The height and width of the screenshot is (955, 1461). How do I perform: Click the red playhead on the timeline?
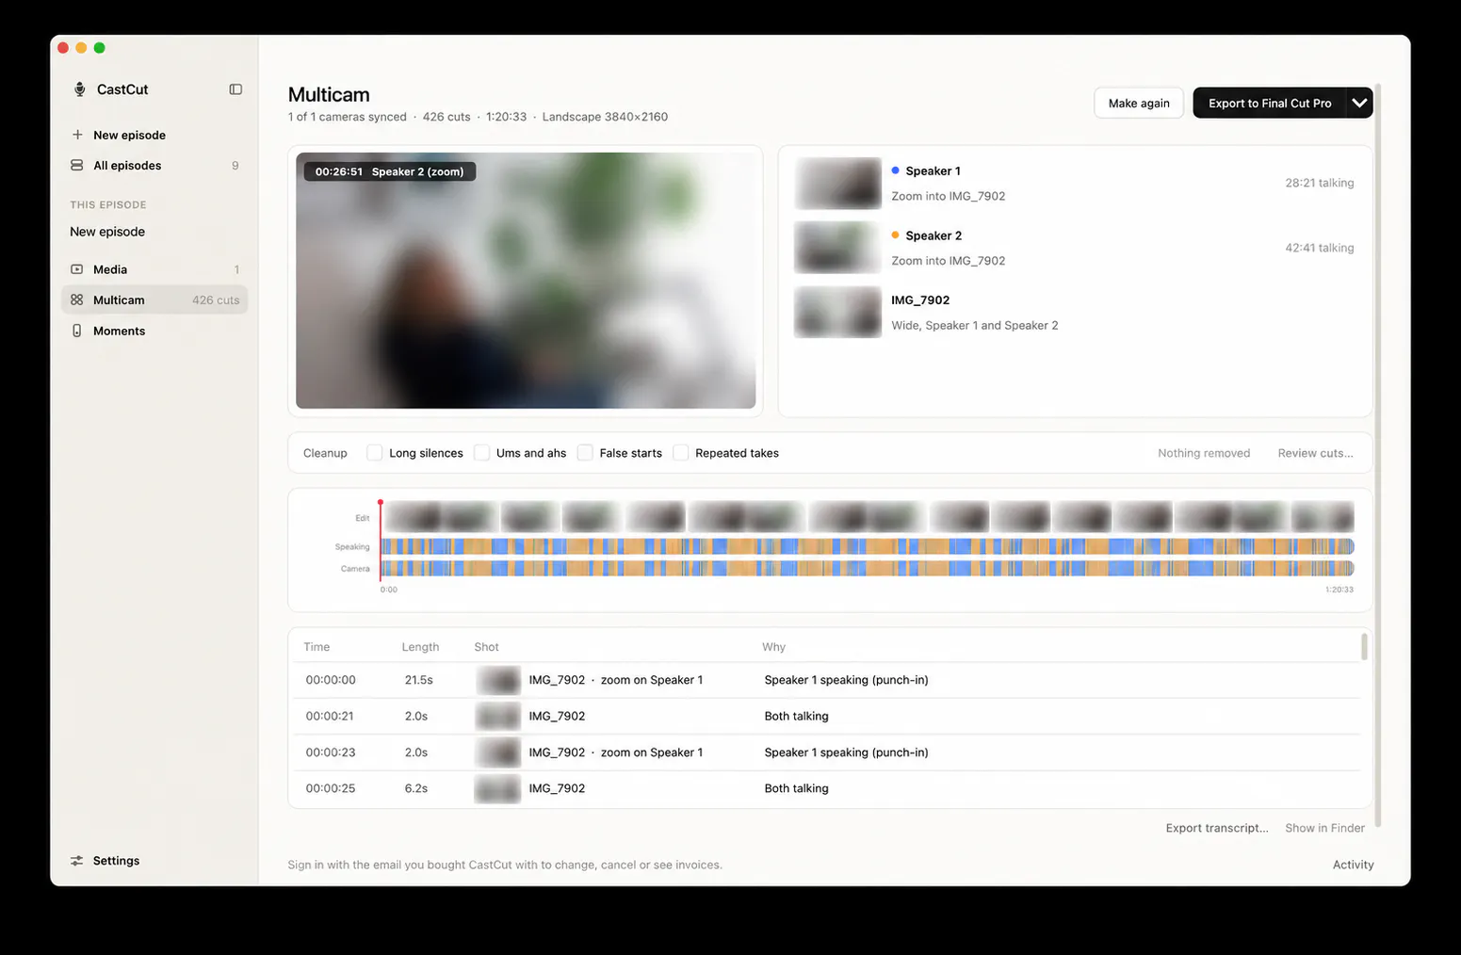[x=381, y=541]
